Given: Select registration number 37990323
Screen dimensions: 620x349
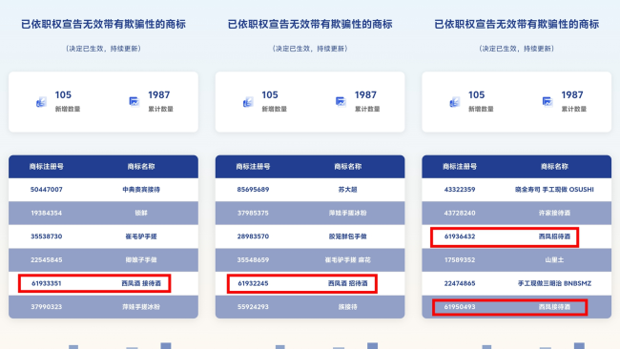Looking at the screenshot, I should [x=47, y=307].
